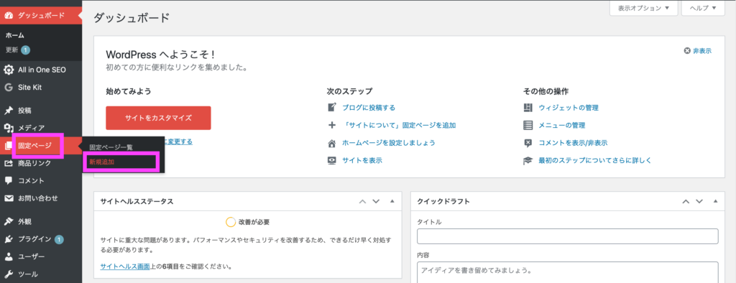Click the 商品リンク share icon
The image size is (736, 283).
[9, 163]
